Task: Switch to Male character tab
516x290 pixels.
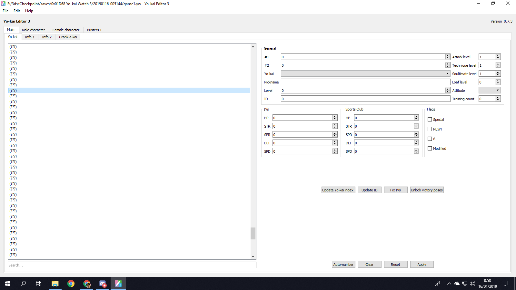Action: (x=33, y=30)
